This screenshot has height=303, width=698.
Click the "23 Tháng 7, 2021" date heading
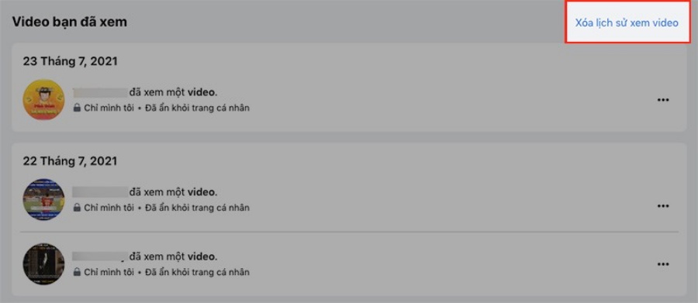[71, 61]
